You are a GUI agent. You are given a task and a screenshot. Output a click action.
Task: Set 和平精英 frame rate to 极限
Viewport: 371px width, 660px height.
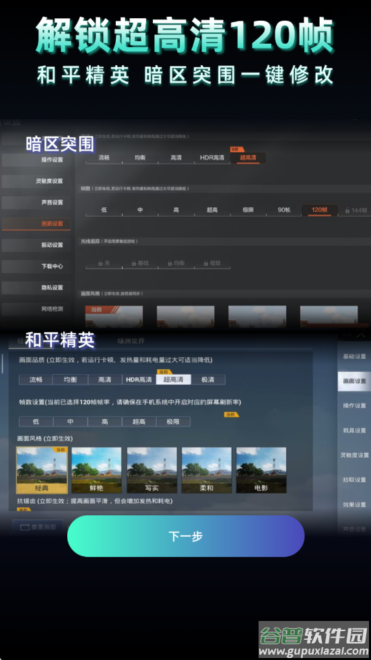173,422
